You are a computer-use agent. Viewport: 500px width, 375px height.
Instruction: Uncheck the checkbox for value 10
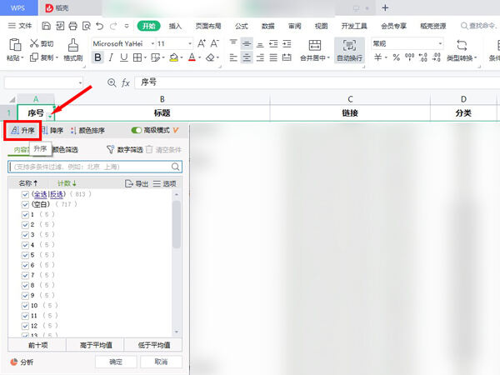pos(26,306)
